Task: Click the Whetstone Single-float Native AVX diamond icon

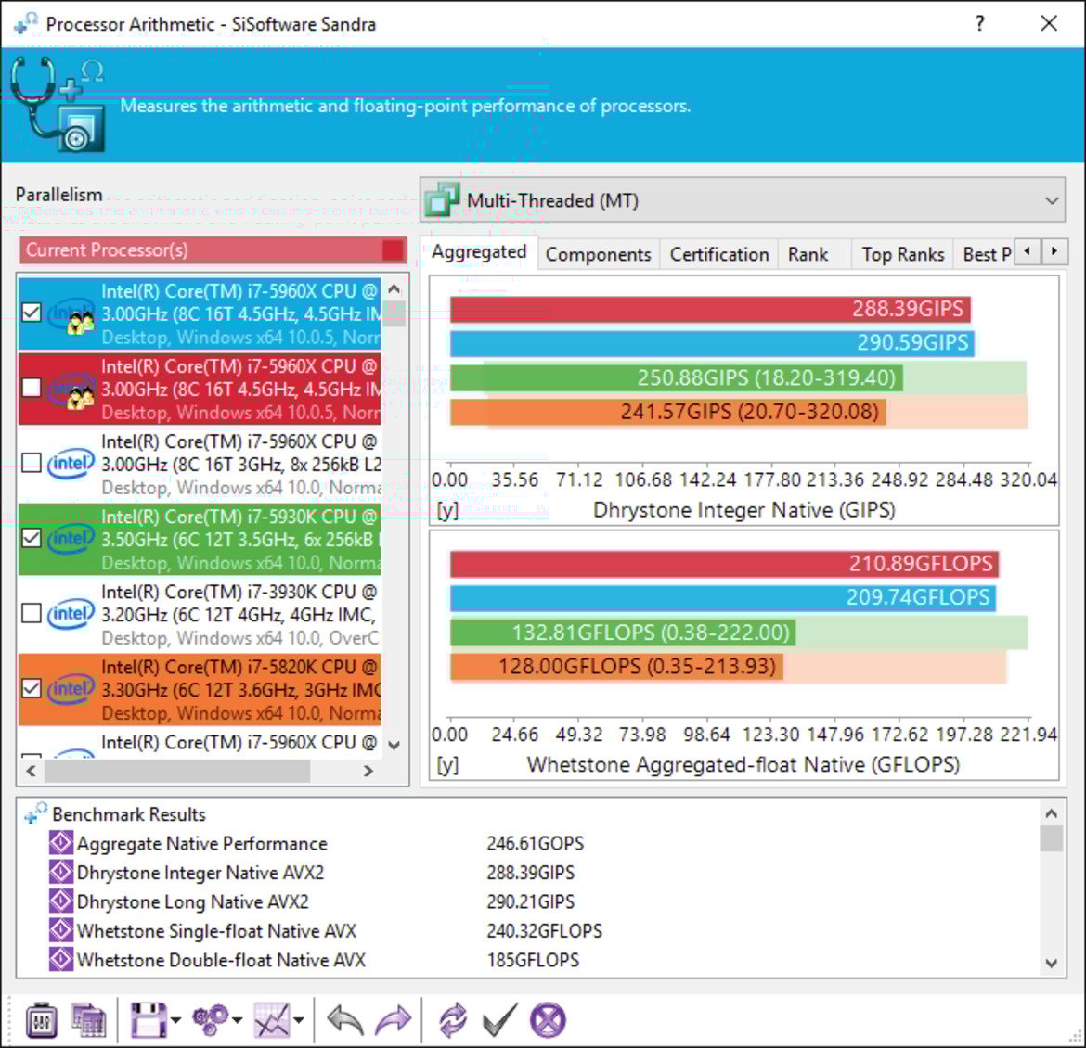Action: click(x=61, y=929)
